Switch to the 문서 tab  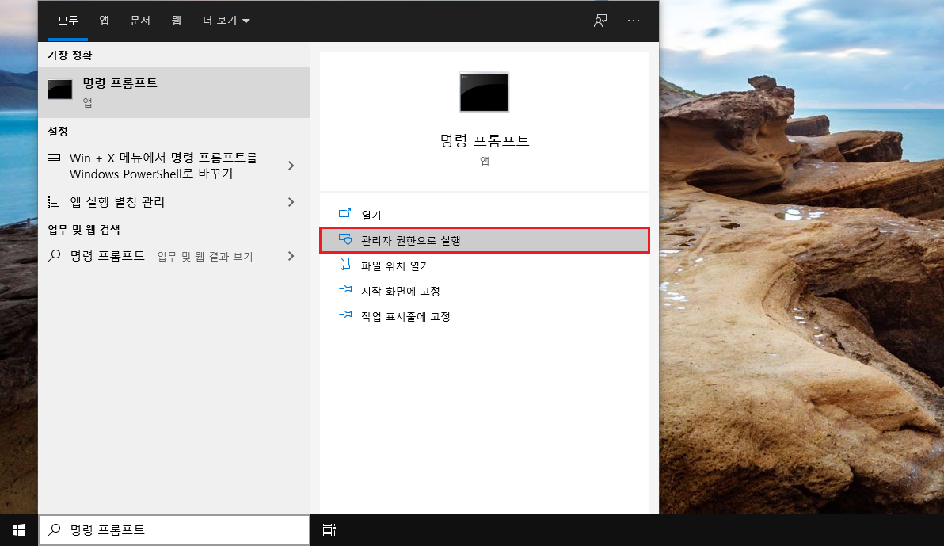[139, 21]
